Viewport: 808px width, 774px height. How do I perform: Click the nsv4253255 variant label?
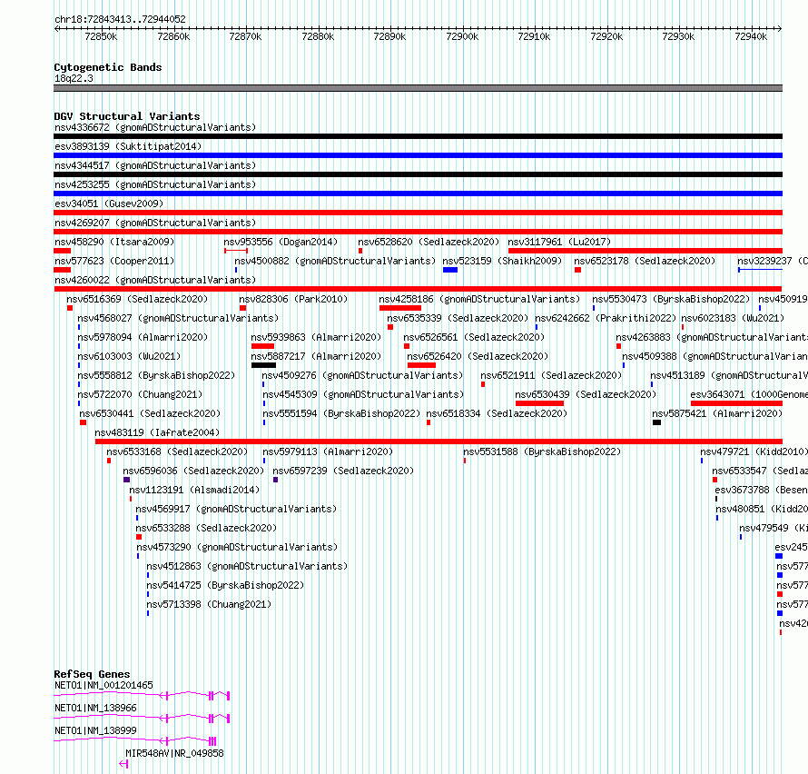[x=155, y=184]
